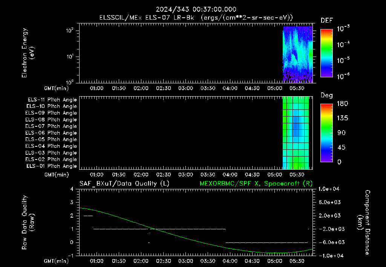Viewport: 386px width, 267px height.
Task: Click GMT(min) label under the pitch angle panel
Action: (57, 175)
